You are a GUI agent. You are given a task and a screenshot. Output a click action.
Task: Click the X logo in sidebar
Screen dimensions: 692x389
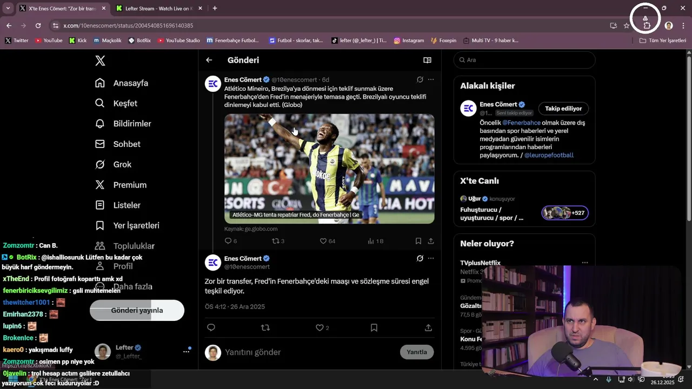(100, 61)
